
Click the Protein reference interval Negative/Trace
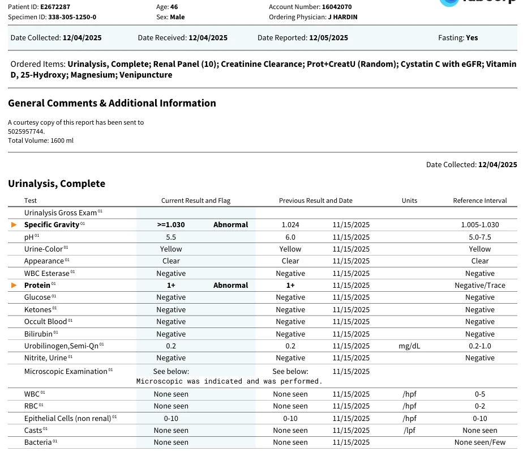click(x=479, y=285)
